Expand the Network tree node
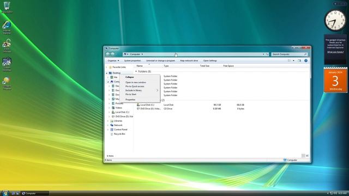 (x=108, y=125)
